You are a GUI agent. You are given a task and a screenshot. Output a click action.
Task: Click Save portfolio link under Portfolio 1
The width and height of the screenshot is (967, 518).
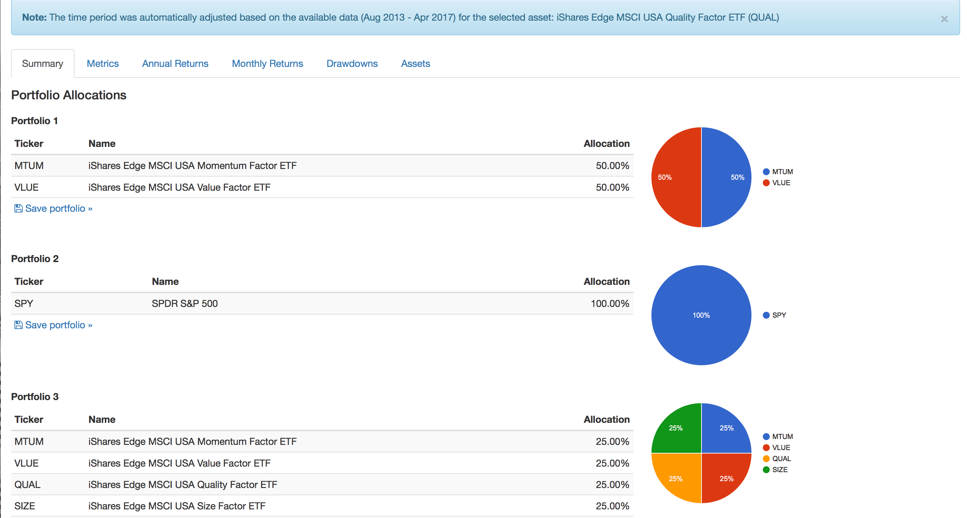[x=59, y=208]
